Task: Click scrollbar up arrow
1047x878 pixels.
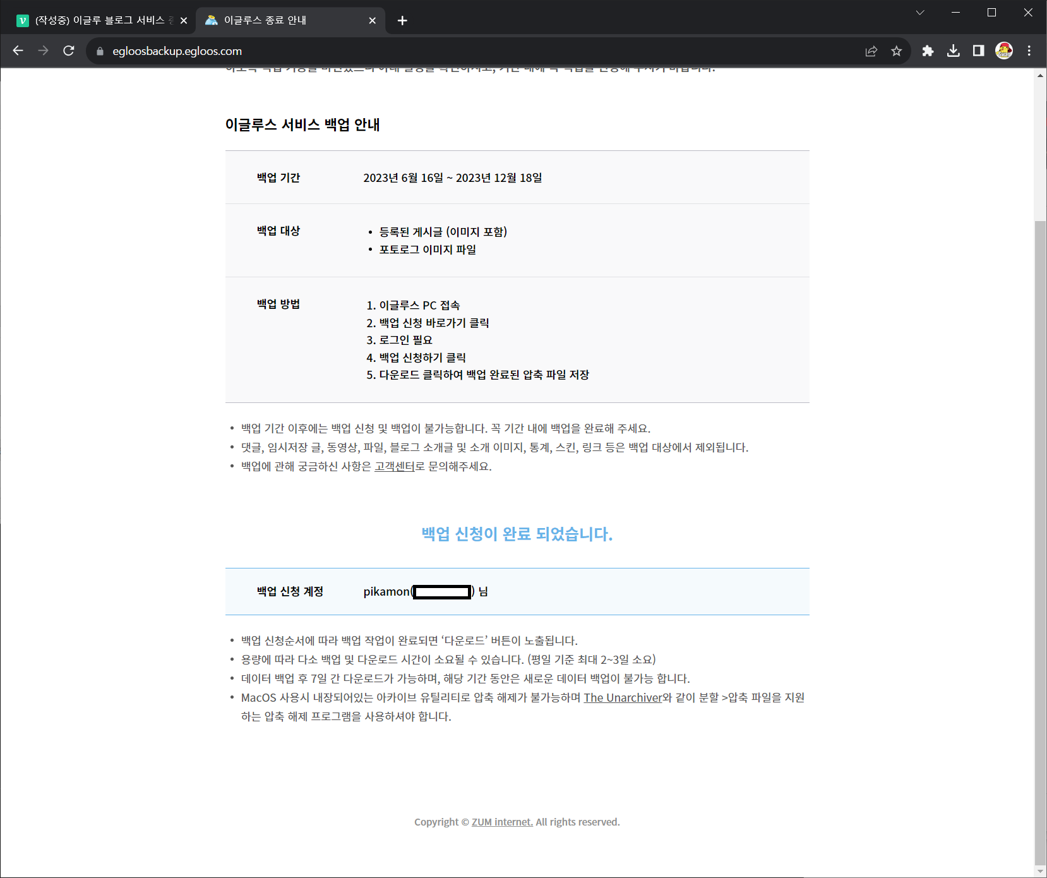Action: click(1040, 75)
